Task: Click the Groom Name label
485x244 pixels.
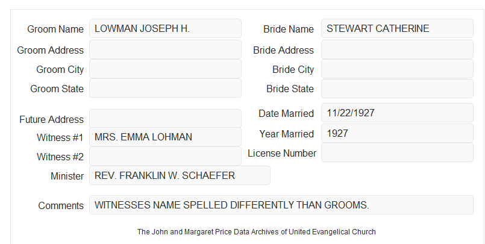Action: tap(55, 29)
